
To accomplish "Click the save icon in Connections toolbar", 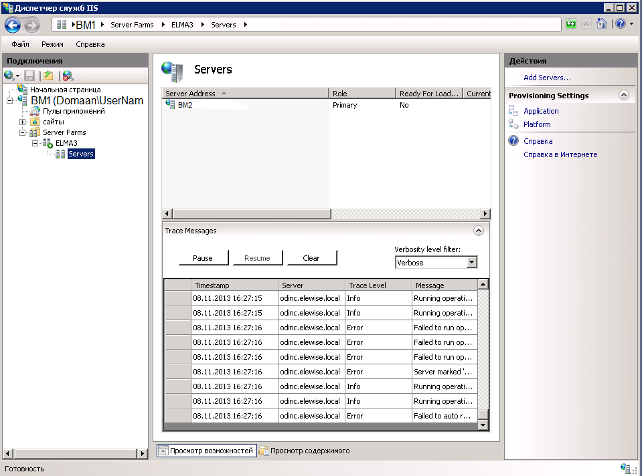I will pyautogui.click(x=29, y=76).
